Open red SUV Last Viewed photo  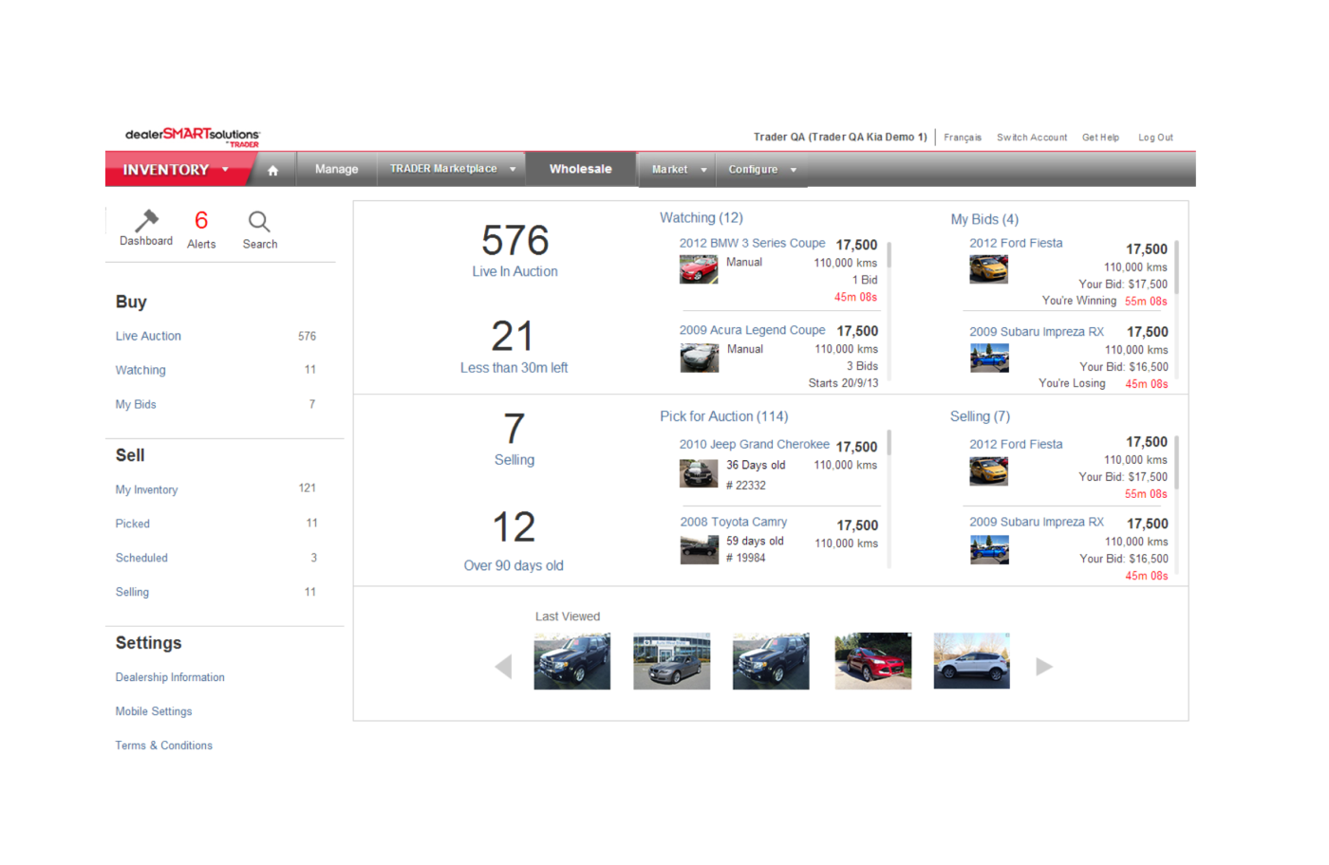[x=873, y=661]
